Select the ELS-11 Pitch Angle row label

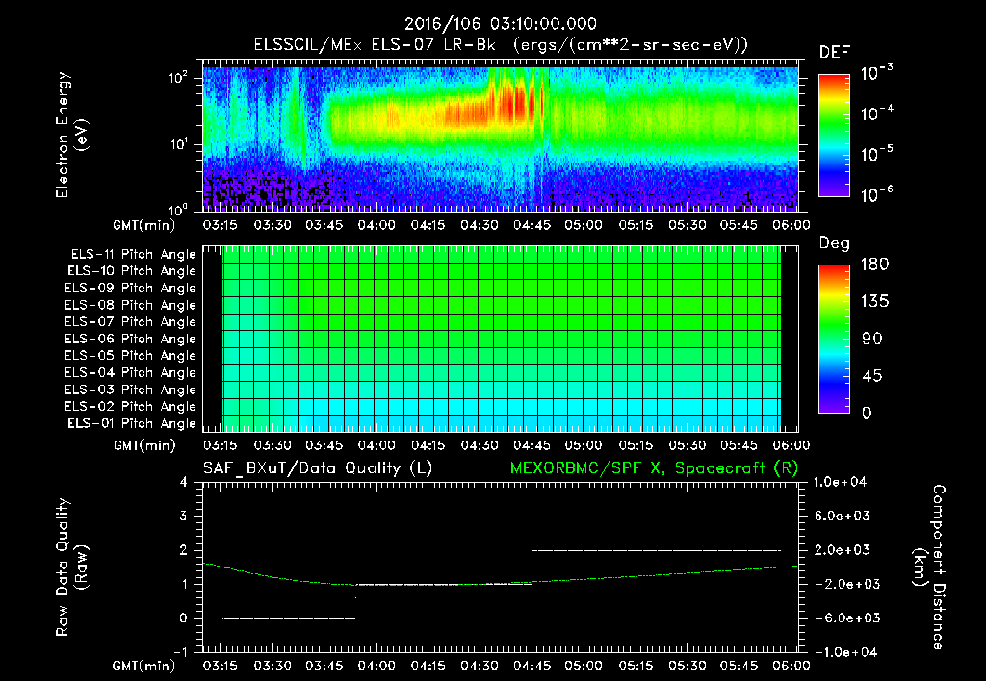(132, 255)
